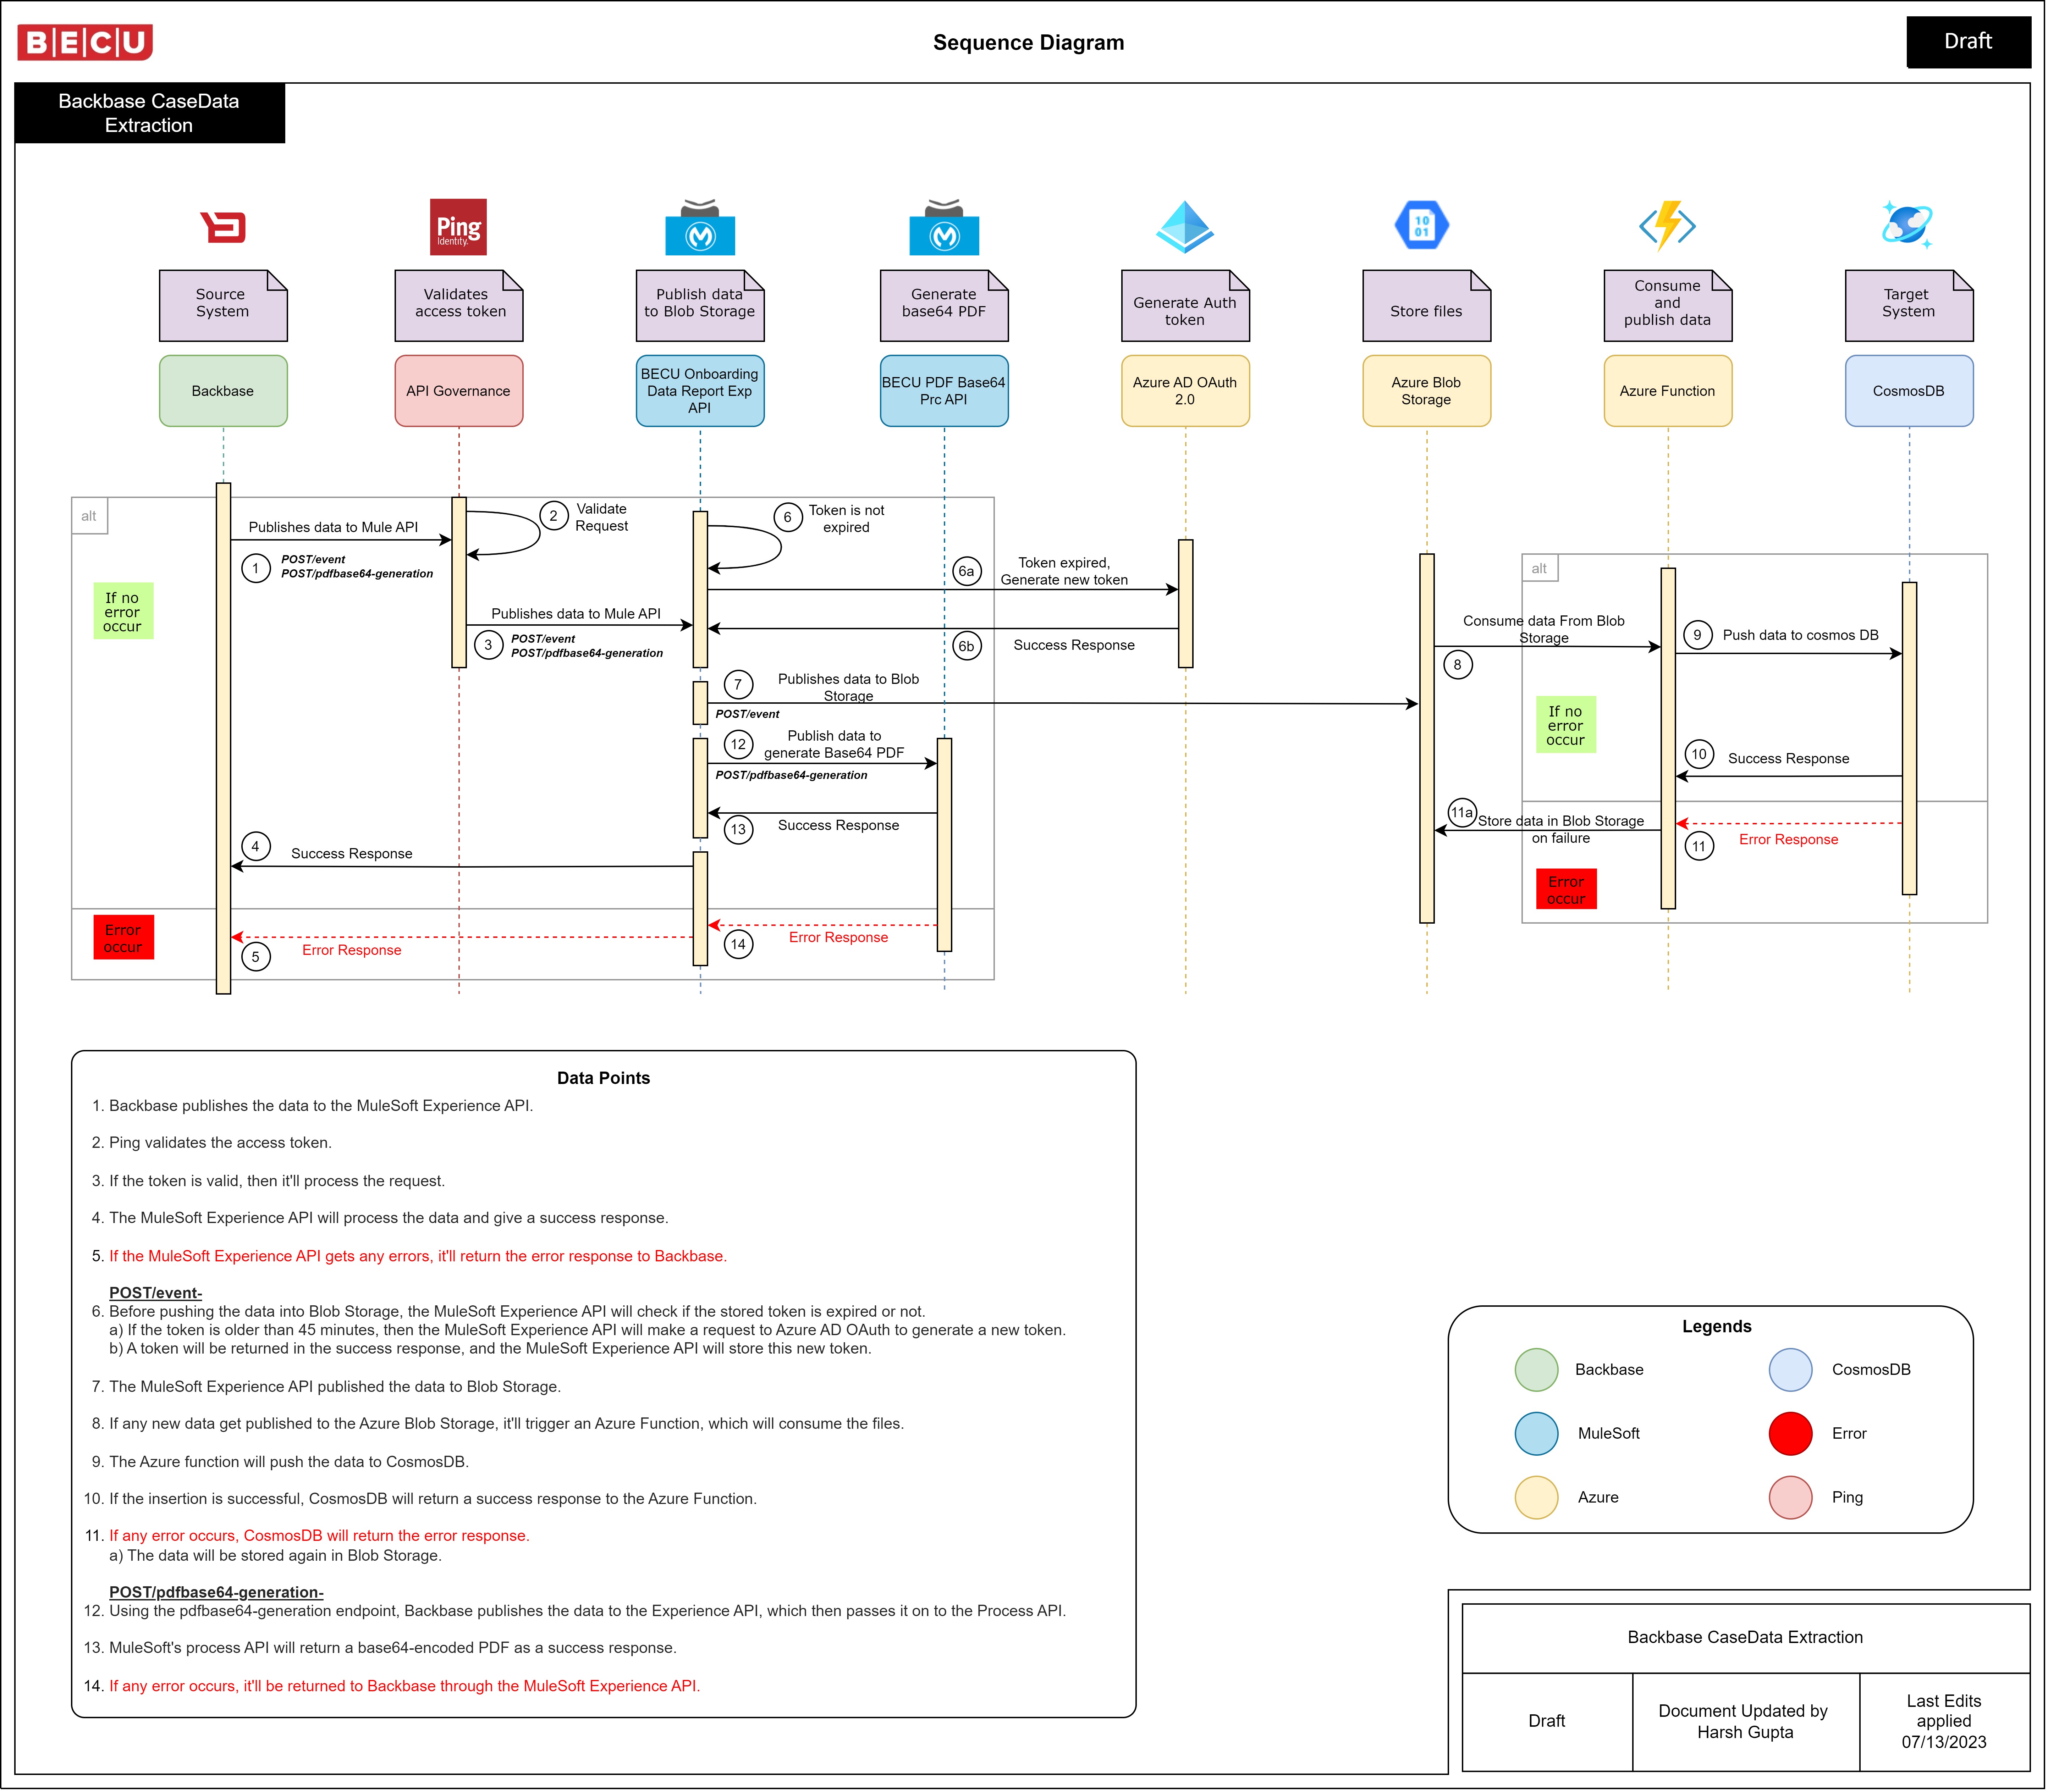Select the API Governance participant box

[459, 391]
